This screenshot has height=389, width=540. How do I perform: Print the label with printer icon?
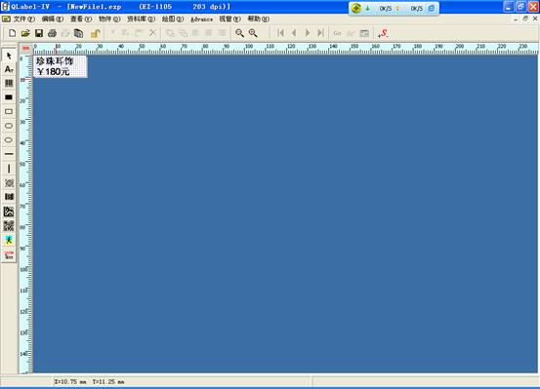click(52, 33)
